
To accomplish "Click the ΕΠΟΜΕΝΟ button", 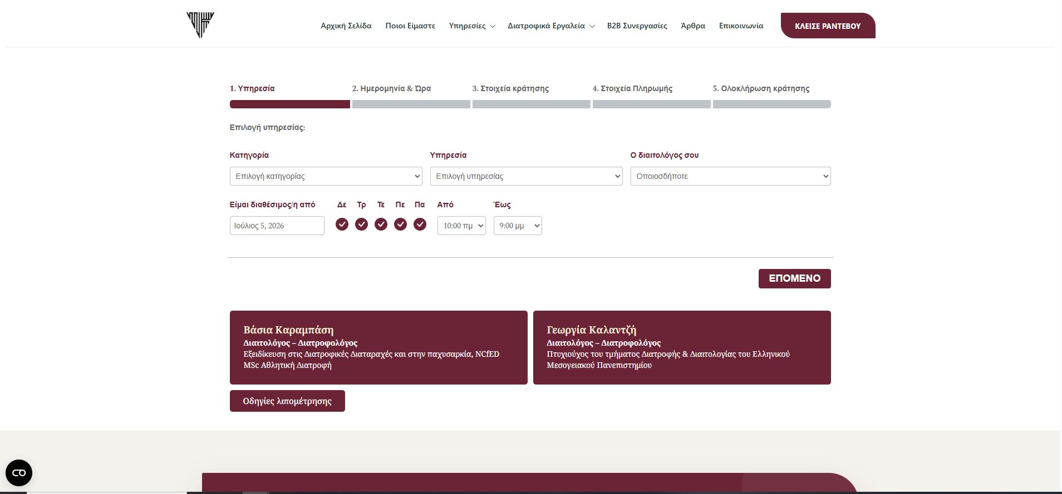I will point(794,278).
